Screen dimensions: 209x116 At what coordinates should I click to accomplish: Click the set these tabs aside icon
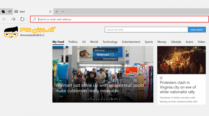click(10, 12)
